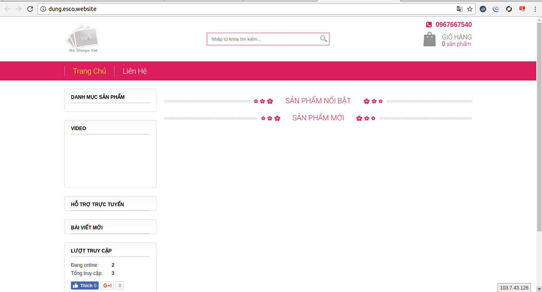Open the Vietnam flag extension icon
Screen dimensions: 542x292
[522, 9]
